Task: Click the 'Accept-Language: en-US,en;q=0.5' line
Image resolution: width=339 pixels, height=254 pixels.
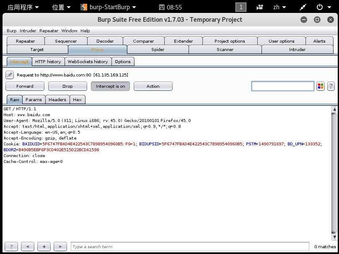Action: [x=42, y=132]
